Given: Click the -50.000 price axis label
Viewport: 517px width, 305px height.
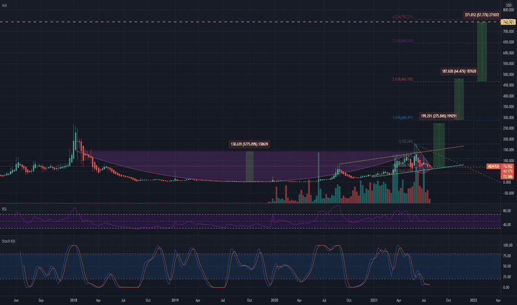Looking at the screenshot, I should 508,193.
